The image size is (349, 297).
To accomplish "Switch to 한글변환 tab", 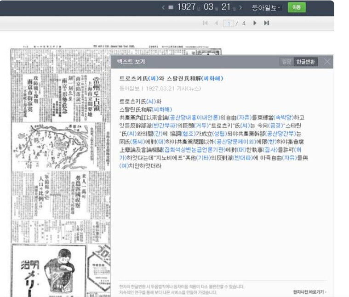I will click(x=305, y=62).
